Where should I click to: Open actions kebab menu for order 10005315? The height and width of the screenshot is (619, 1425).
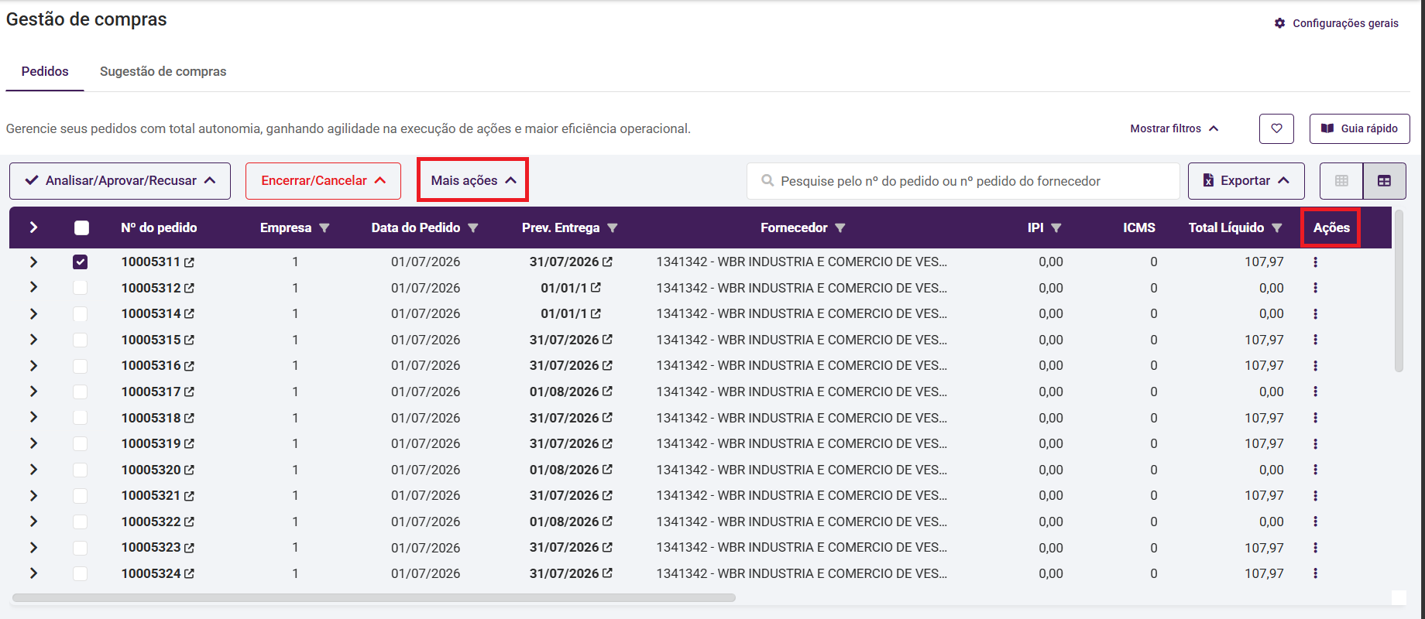1315,340
